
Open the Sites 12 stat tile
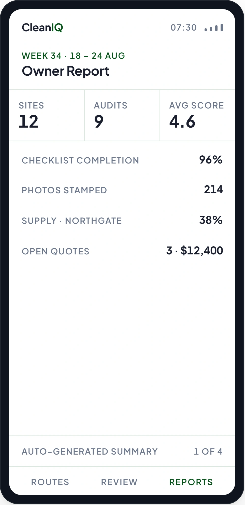(47, 115)
